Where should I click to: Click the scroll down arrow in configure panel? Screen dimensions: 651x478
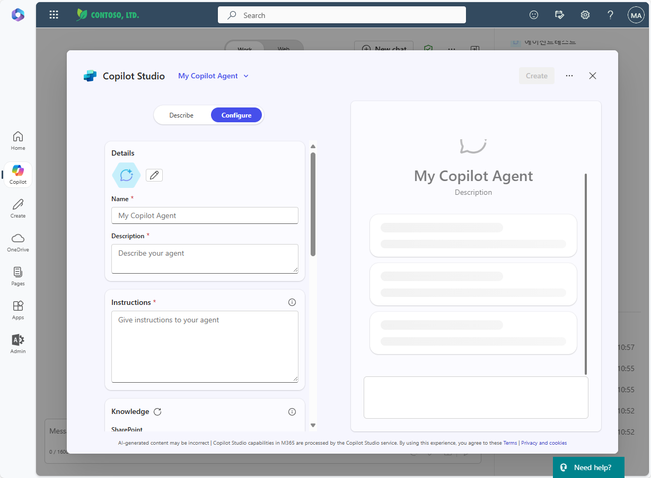point(313,425)
